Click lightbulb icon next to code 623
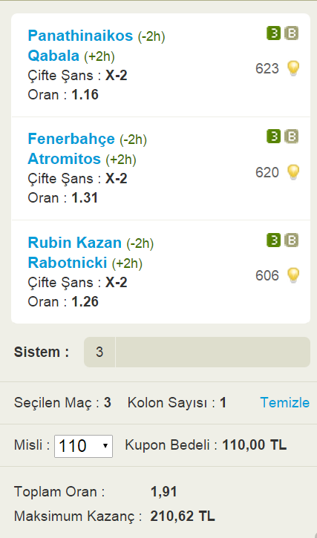The width and height of the screenshot is (317, 538). [293, 68]
